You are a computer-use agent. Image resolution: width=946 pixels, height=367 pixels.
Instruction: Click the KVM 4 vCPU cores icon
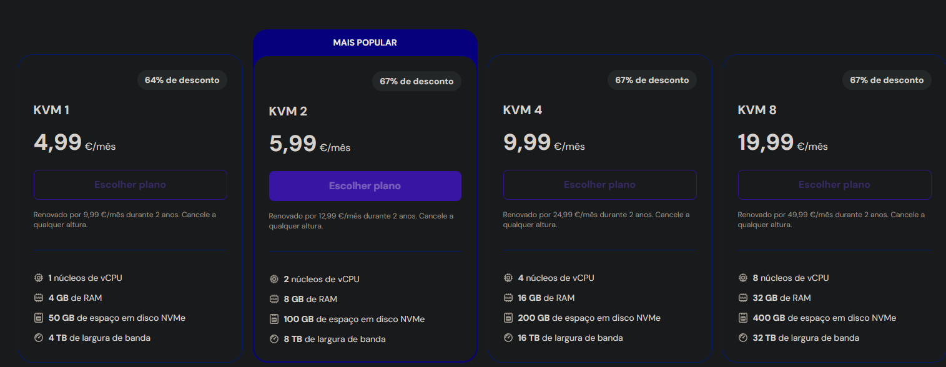point(508,278)
